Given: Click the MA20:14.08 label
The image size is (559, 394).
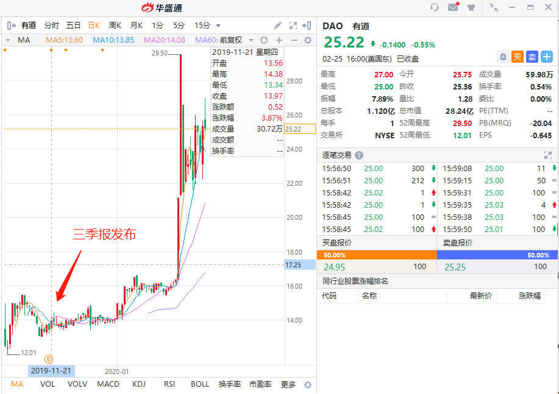Looking at the screenshot, I should click(165, 40).
